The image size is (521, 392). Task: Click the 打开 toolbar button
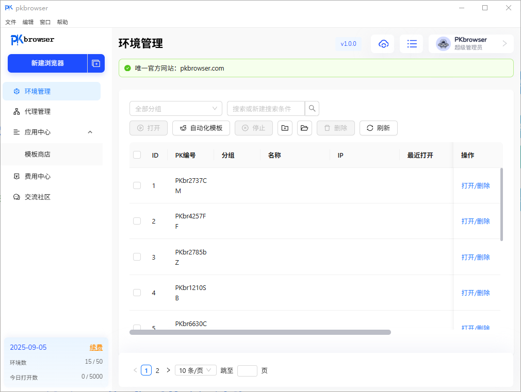pos(149,128)
